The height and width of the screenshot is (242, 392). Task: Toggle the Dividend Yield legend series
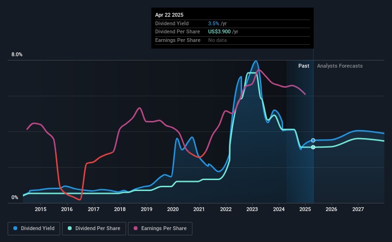(34, 229)
